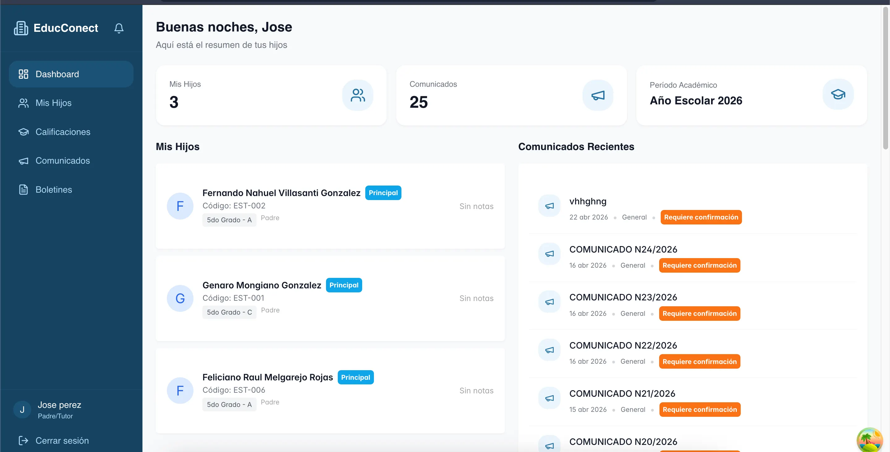Click the graduation cap icon in Período Académico
The height and width of the screenshot is (452, 890).
(838, 94)
